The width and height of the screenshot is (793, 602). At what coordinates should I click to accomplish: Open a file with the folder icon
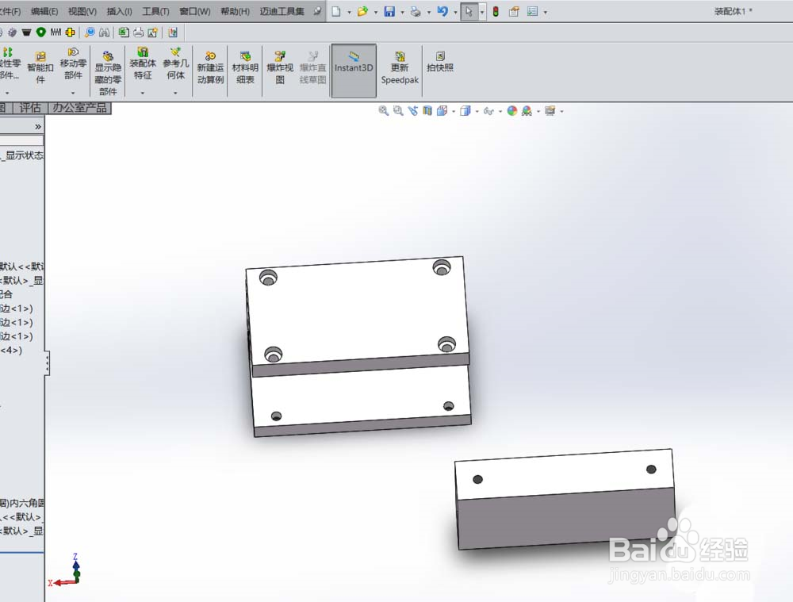pyautogui.click(x=362, y=12)
